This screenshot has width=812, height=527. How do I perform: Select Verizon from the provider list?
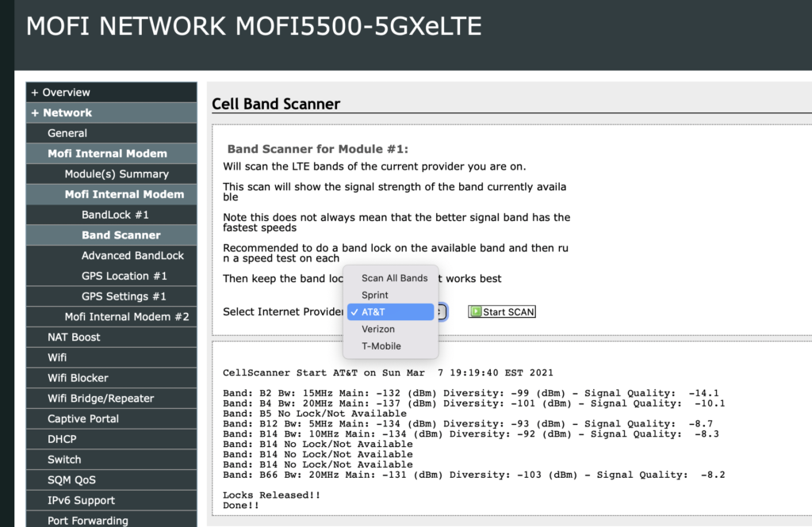pyautogui.click(x=378, y=329)
